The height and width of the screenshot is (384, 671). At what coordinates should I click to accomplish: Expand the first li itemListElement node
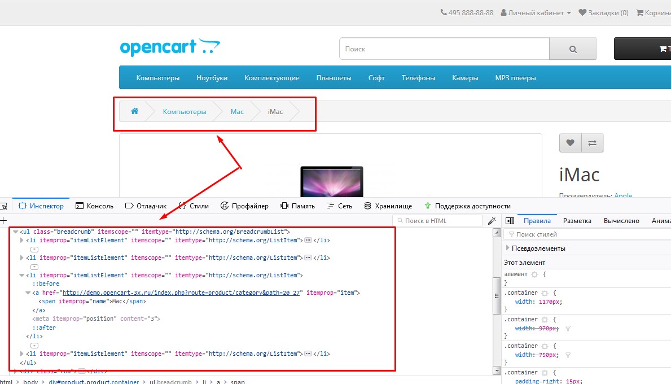[x=22, y=240]
